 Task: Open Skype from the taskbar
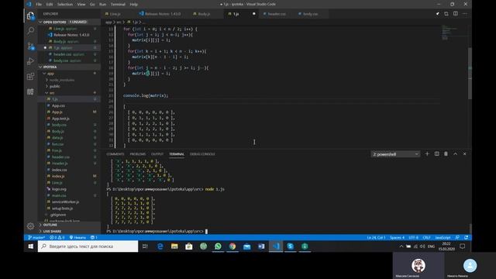pos(291,246)
